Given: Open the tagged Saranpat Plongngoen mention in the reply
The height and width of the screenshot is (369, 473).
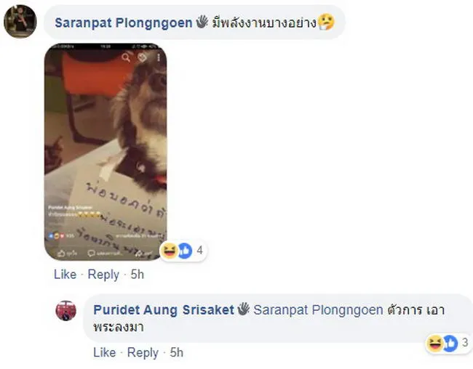Looking at the screenshot, I should click(318, 310).
